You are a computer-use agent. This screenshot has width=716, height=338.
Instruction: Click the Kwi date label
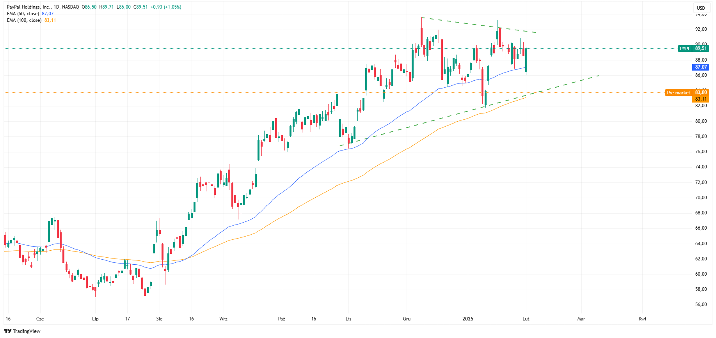point(642,319)
